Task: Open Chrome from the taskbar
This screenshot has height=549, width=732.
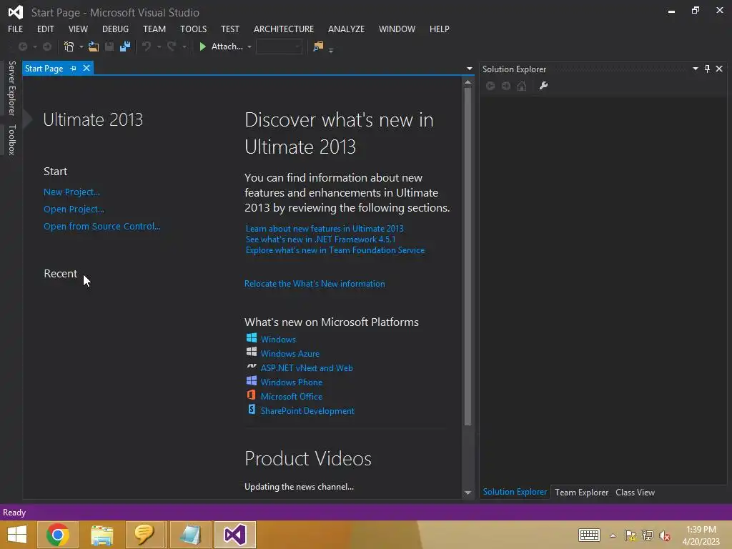Action: click(x=58, y=535)
